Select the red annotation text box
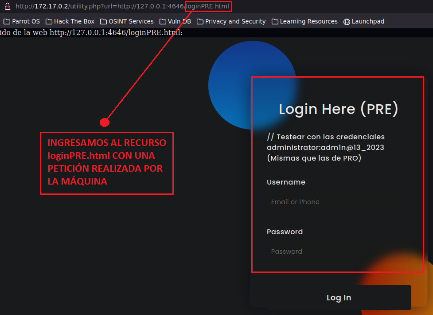433x315 pixels. (x=106, y=162)
